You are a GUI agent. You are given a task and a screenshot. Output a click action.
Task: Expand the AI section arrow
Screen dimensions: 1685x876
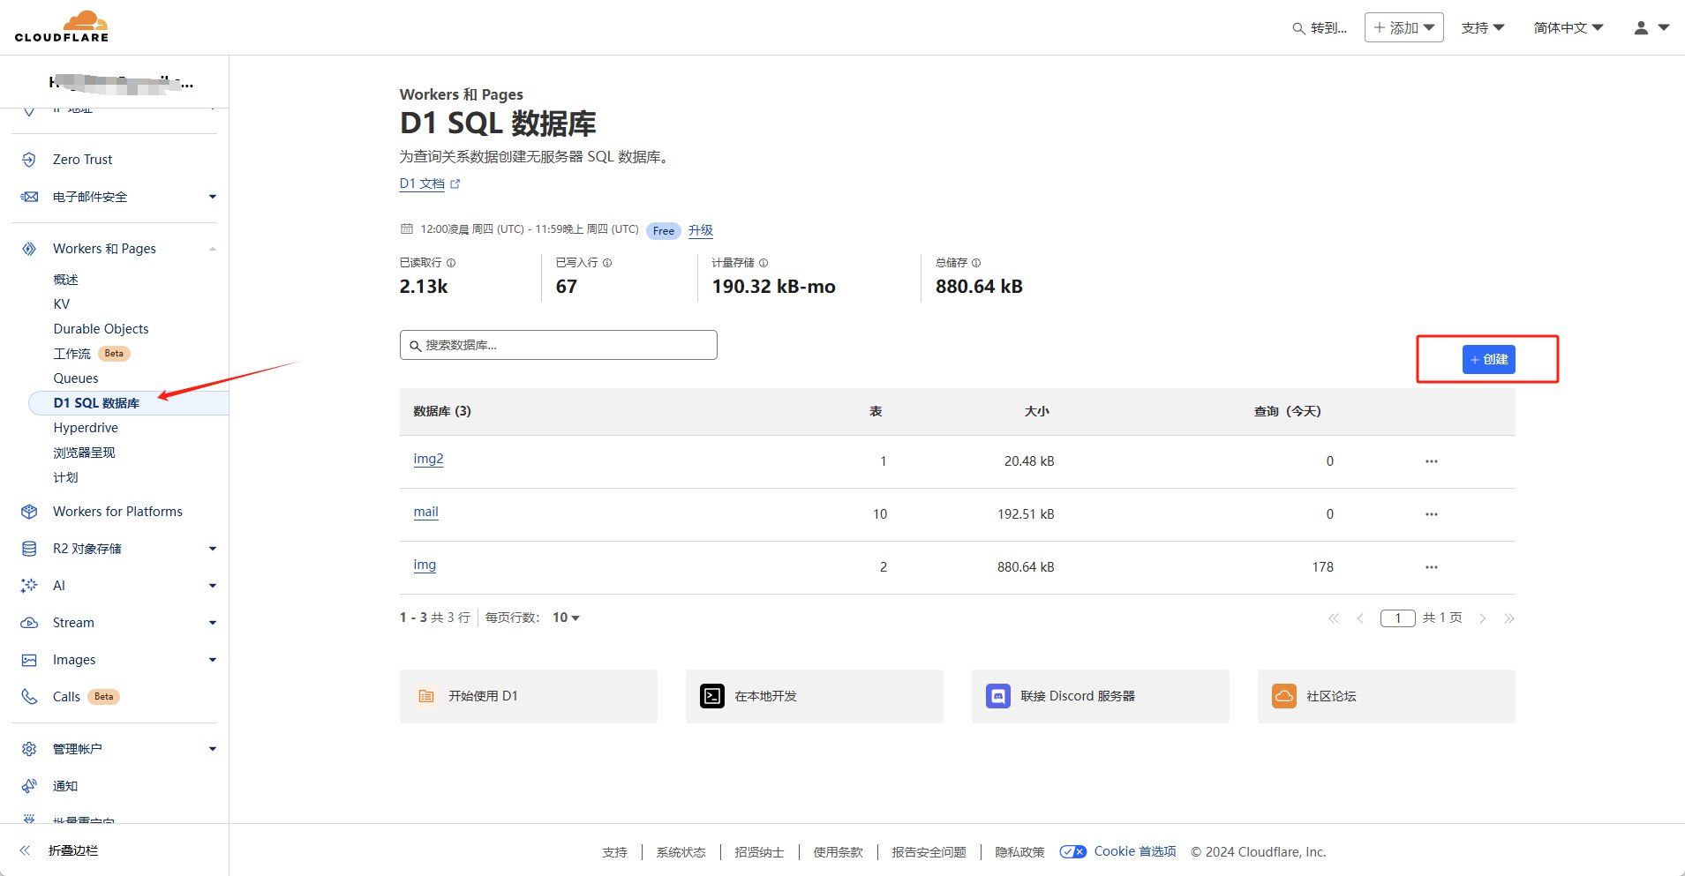click(x=213, y=586)
